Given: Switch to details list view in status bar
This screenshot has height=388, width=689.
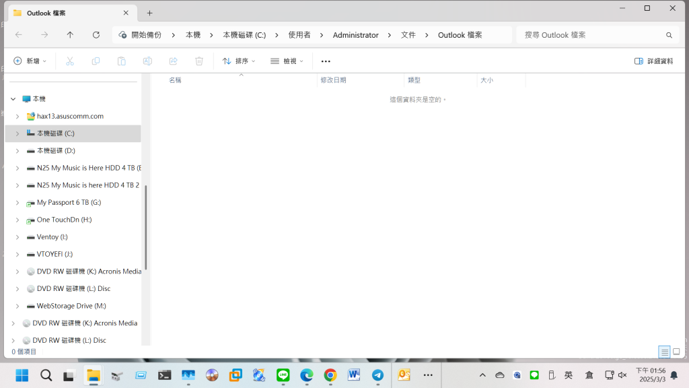Looking at the screenshot, I should click(664, 352).
